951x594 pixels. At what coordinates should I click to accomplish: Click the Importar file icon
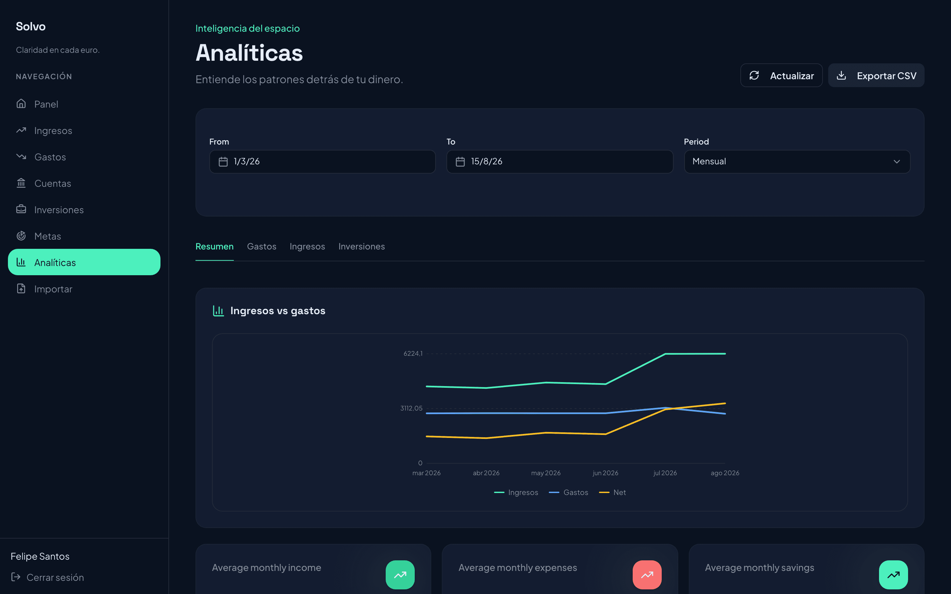[x=21, y=288]
